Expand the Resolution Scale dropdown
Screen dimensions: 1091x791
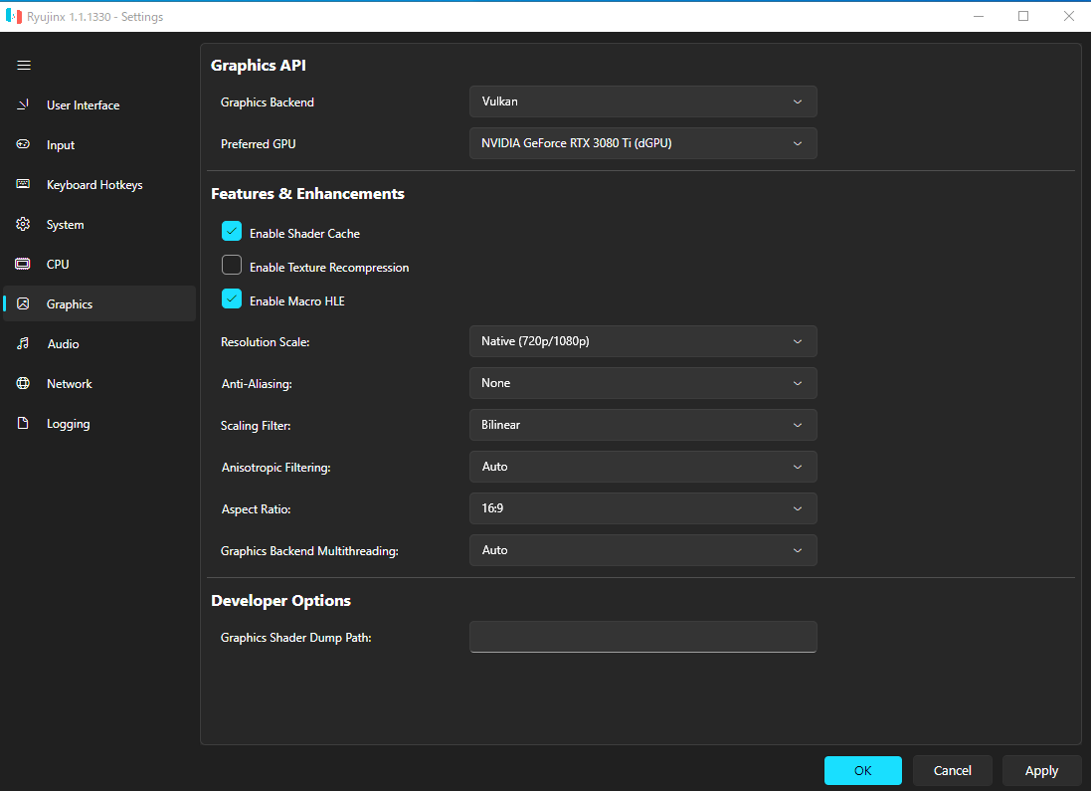pos(642,341)
